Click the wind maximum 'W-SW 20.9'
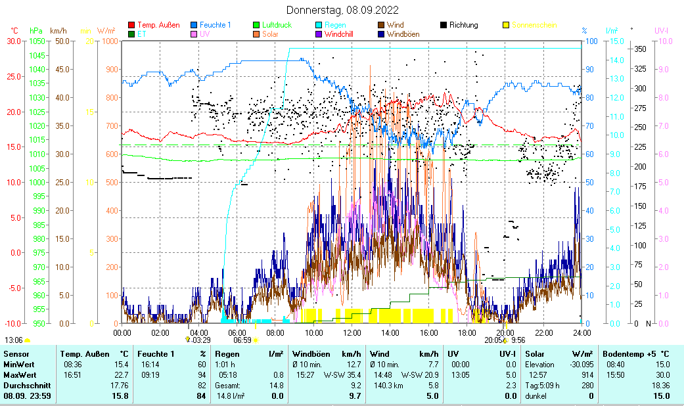Viewport: 684px width, 406px height. coord(420,375)
